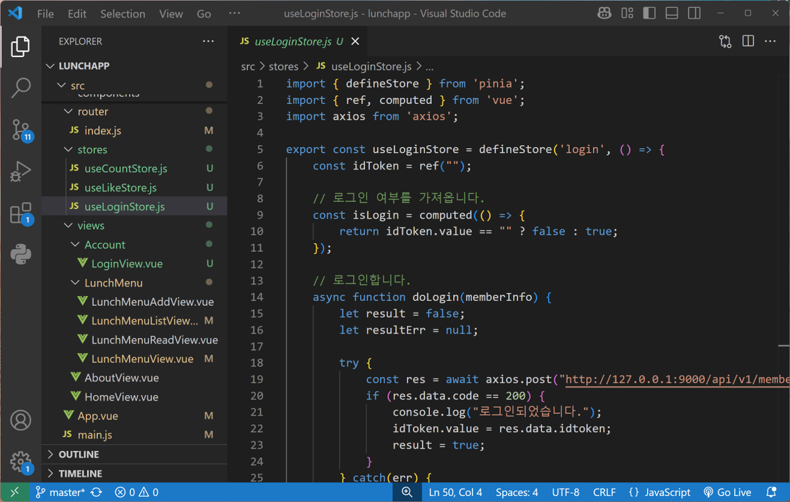Open the Customize Layout icon

tap(627, 13)
